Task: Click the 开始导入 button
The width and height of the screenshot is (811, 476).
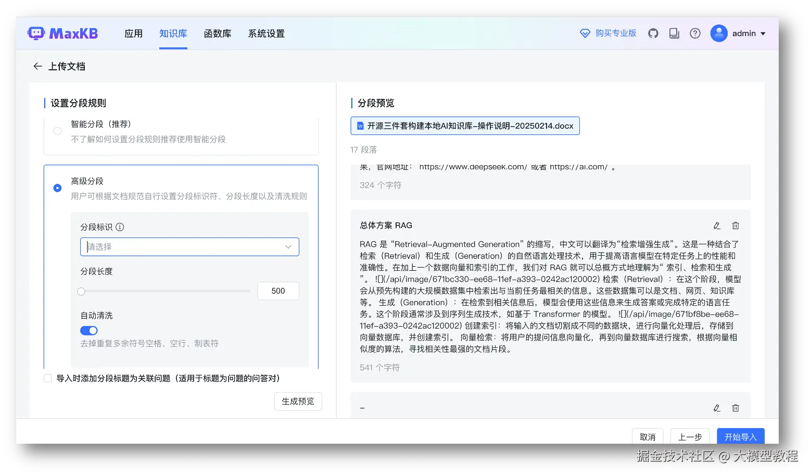Action: coord(741,437)
